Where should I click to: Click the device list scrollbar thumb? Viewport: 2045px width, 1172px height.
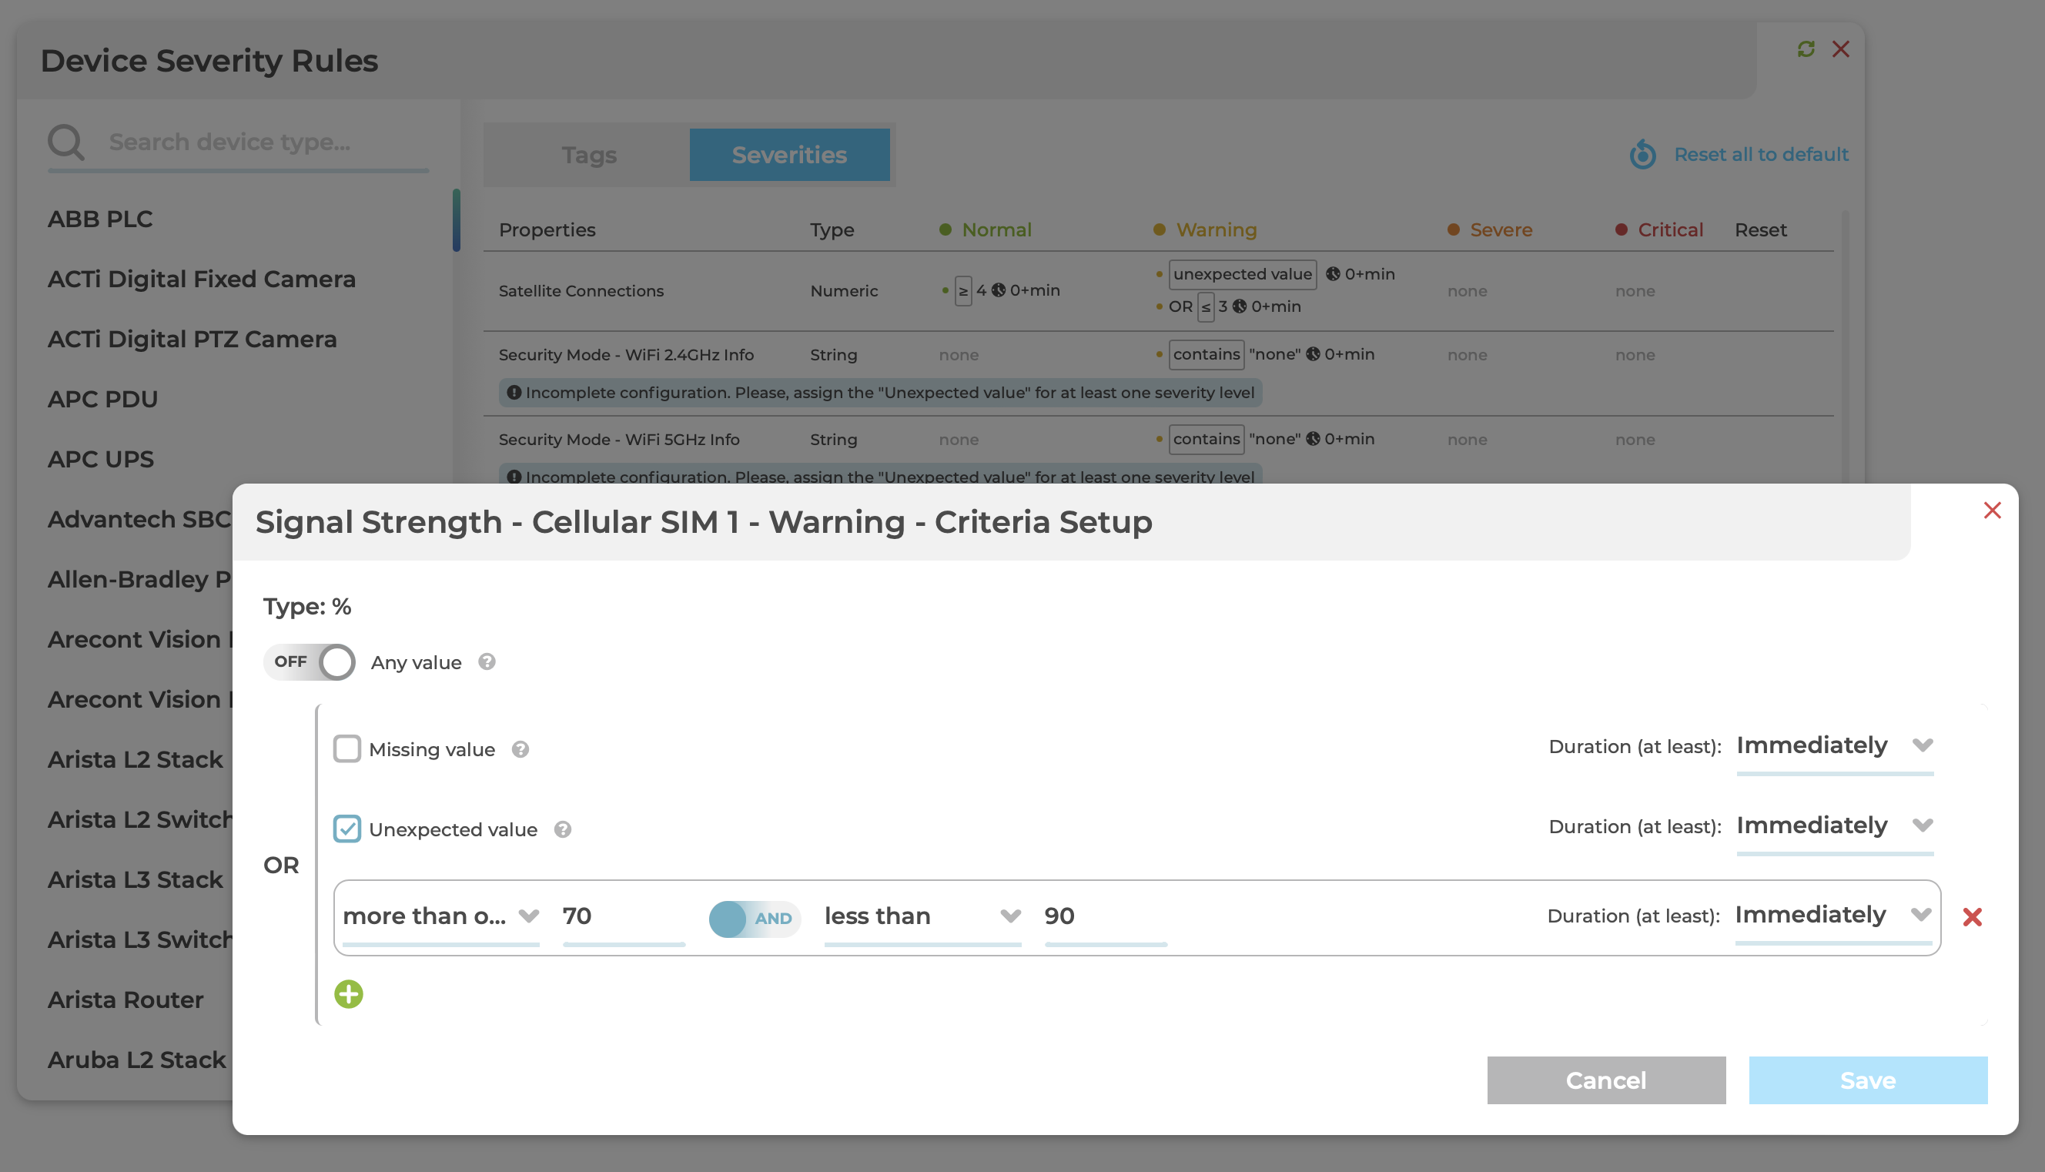(457, 219)
